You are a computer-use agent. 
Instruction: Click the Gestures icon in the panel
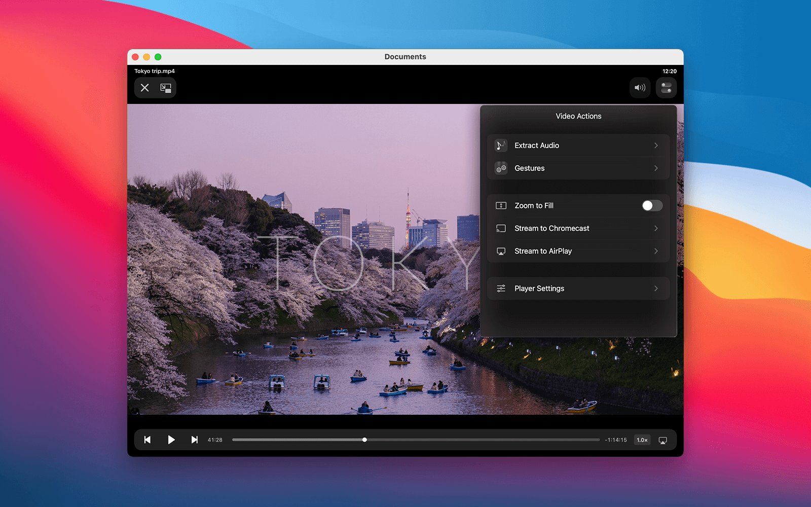point(501,168)
